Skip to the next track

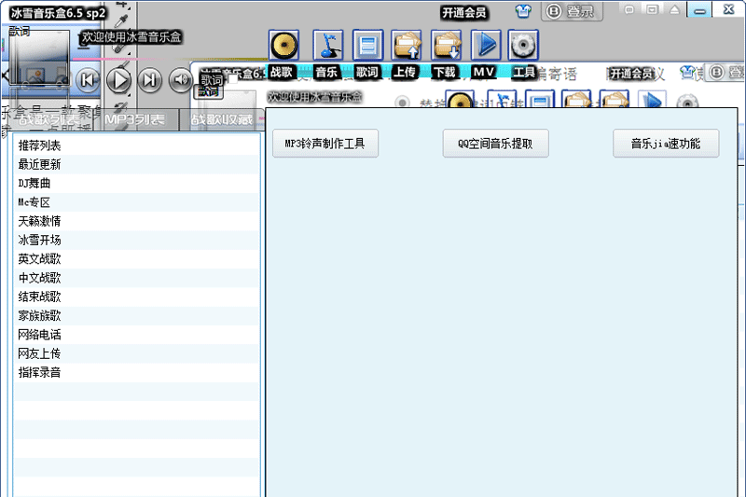click(x=149, y=80)
